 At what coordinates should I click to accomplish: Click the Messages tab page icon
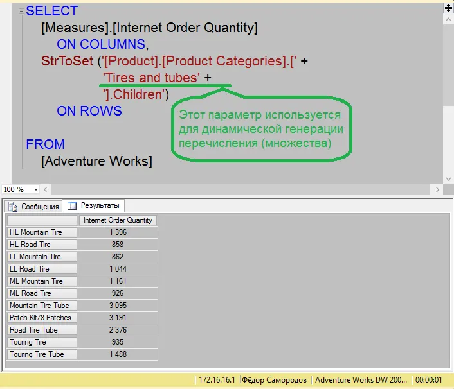coord(12,206)
